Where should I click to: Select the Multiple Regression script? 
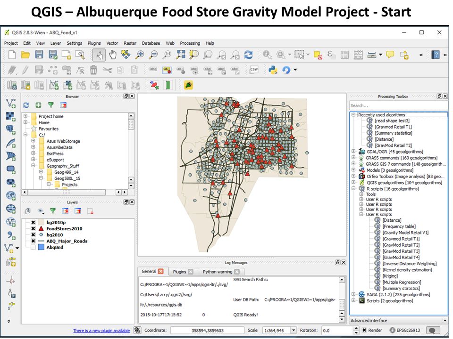pos(402,282)
